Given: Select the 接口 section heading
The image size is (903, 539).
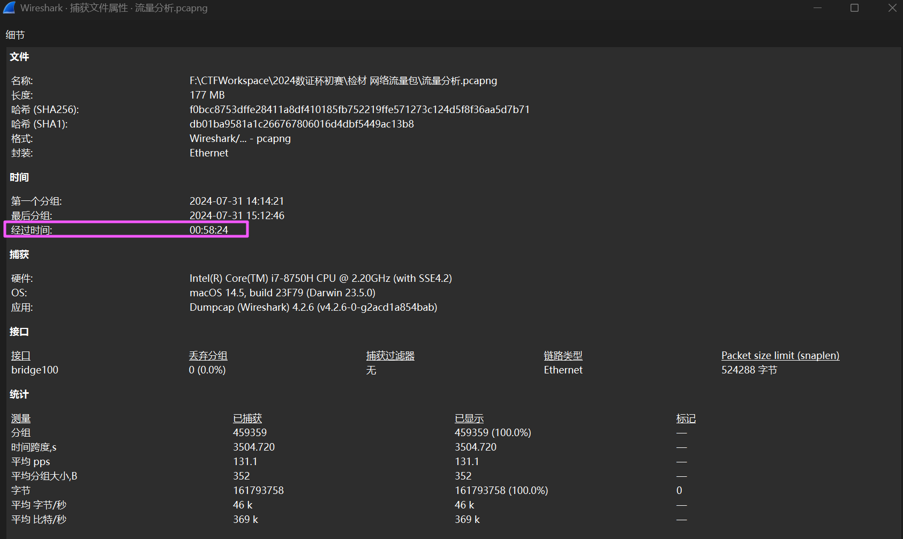Looking at the screenshot, I should coord(19,332).
